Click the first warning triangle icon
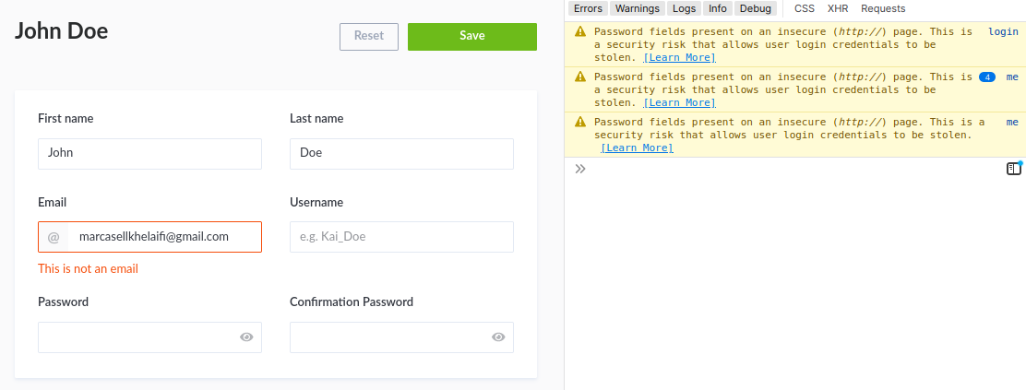Screen dimensions: 1026x390 tap(579, 31)
